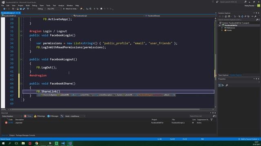Image resolution: width=261 pixels, height=146 pixels.
Task: Expand the Assets folder node
Action: (x=222, y=30)
